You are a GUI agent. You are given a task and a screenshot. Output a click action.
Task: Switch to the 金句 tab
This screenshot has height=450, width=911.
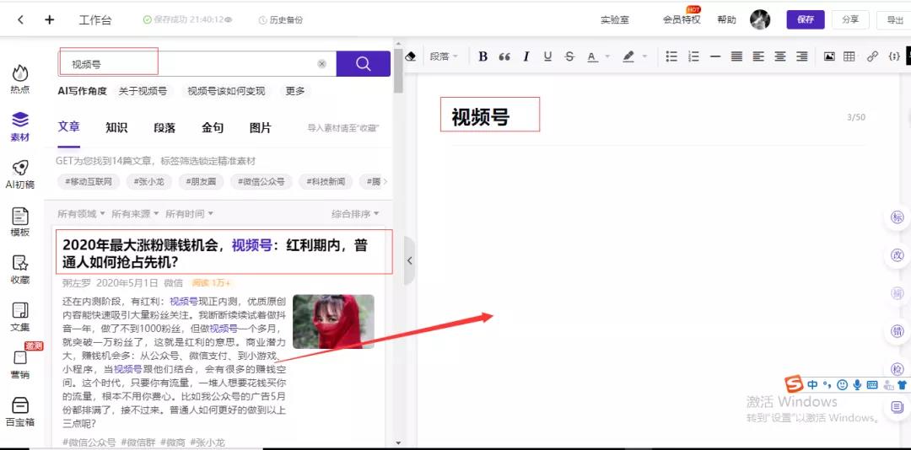tap(213, 128)
